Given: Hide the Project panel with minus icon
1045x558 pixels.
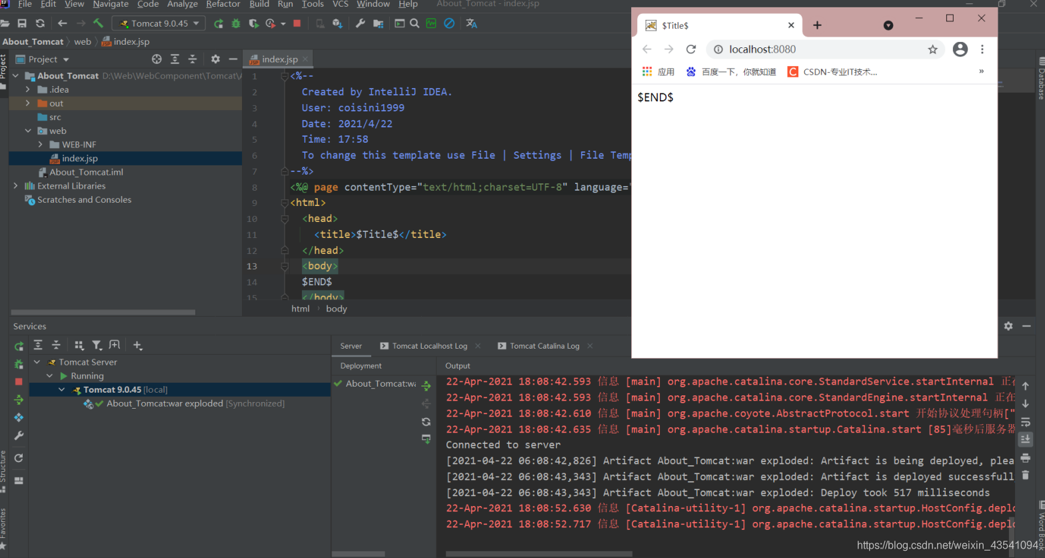Looking at the screenshot, I should [x=233, y=59].
